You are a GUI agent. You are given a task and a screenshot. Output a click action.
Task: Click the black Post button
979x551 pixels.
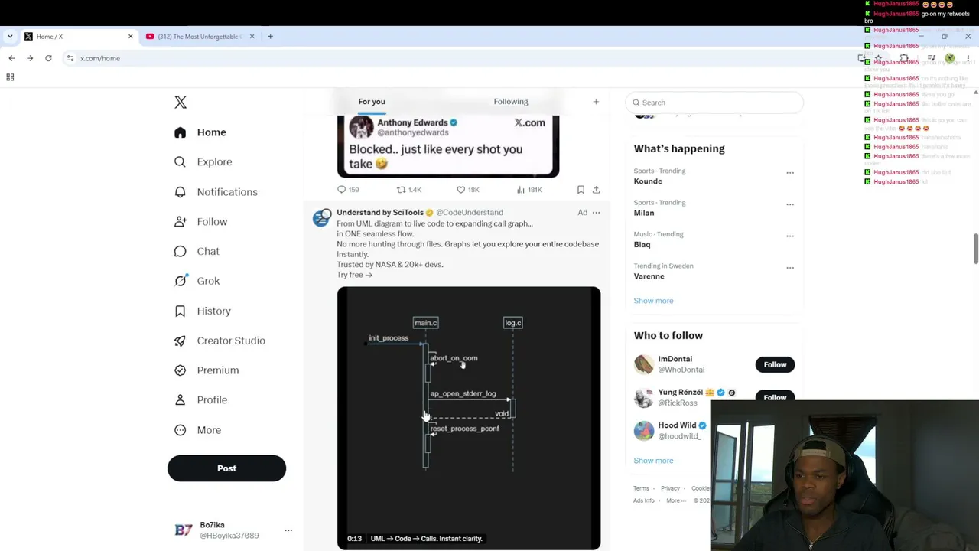(226, 468)
